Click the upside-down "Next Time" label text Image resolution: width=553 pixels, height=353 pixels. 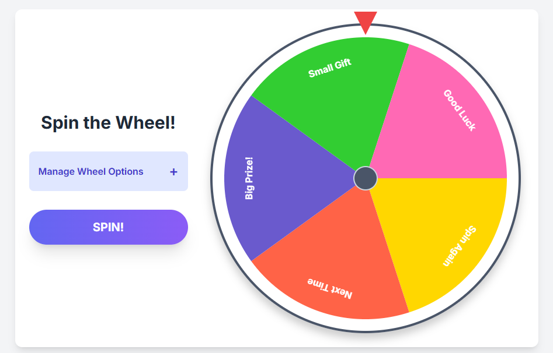click(330, 288)
